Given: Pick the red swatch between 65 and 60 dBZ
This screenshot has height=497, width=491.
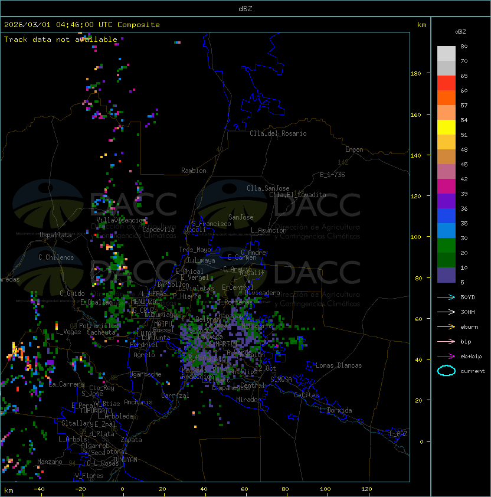Looking at the screenshot, I should 446,83.
